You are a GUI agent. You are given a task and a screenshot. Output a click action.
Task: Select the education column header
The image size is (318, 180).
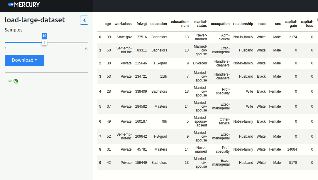tap(158, 24)
